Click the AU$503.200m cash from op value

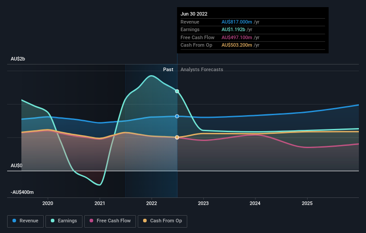pyautogui.click(x=237, y=45)
